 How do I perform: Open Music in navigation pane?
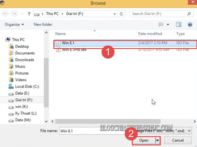tap(20, 66)
